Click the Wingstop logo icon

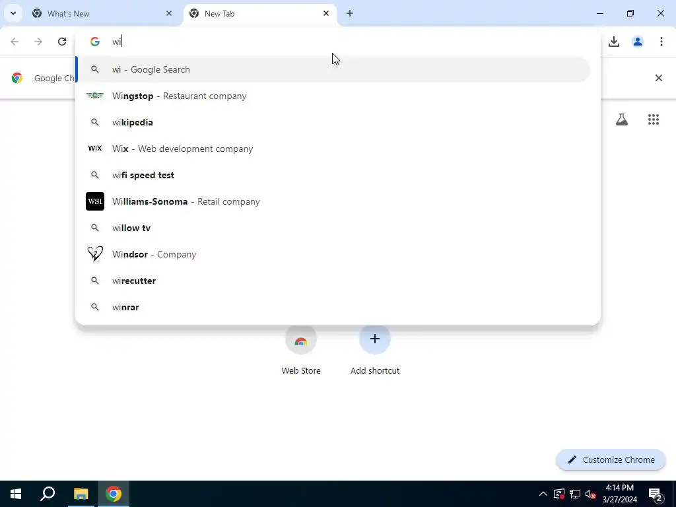coord(95,96)
